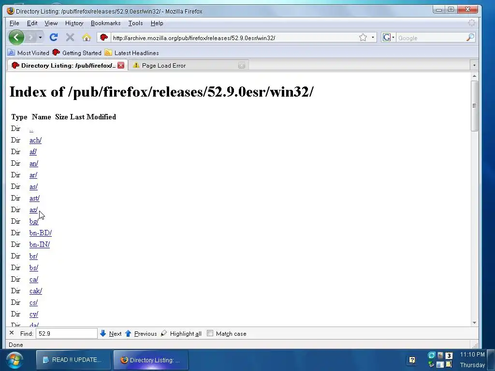Open the Help menu
The width and height of the screenshot is (495, 371).
tap(157, 23)
